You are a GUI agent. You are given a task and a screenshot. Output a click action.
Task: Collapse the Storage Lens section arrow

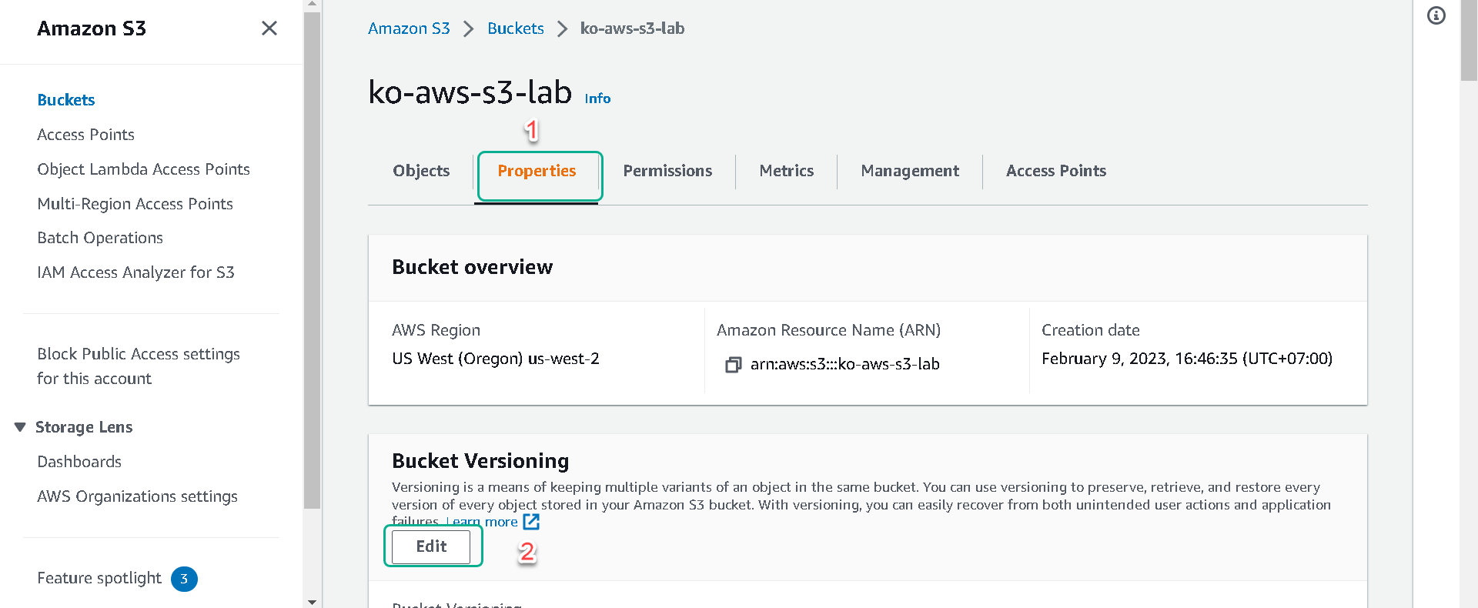point(20,427)
